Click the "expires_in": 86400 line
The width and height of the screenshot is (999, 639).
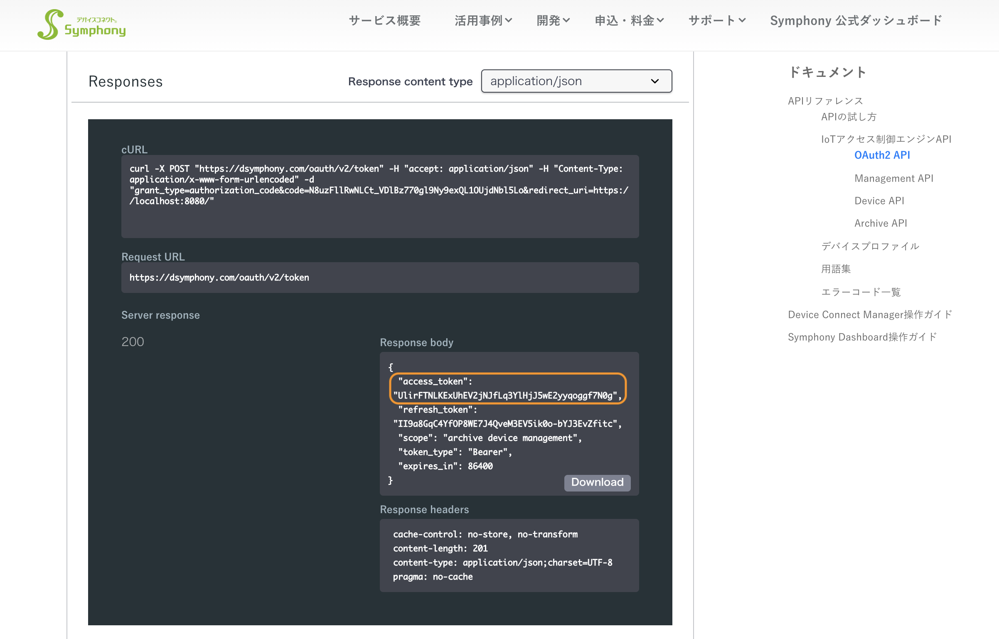(445, 466)
